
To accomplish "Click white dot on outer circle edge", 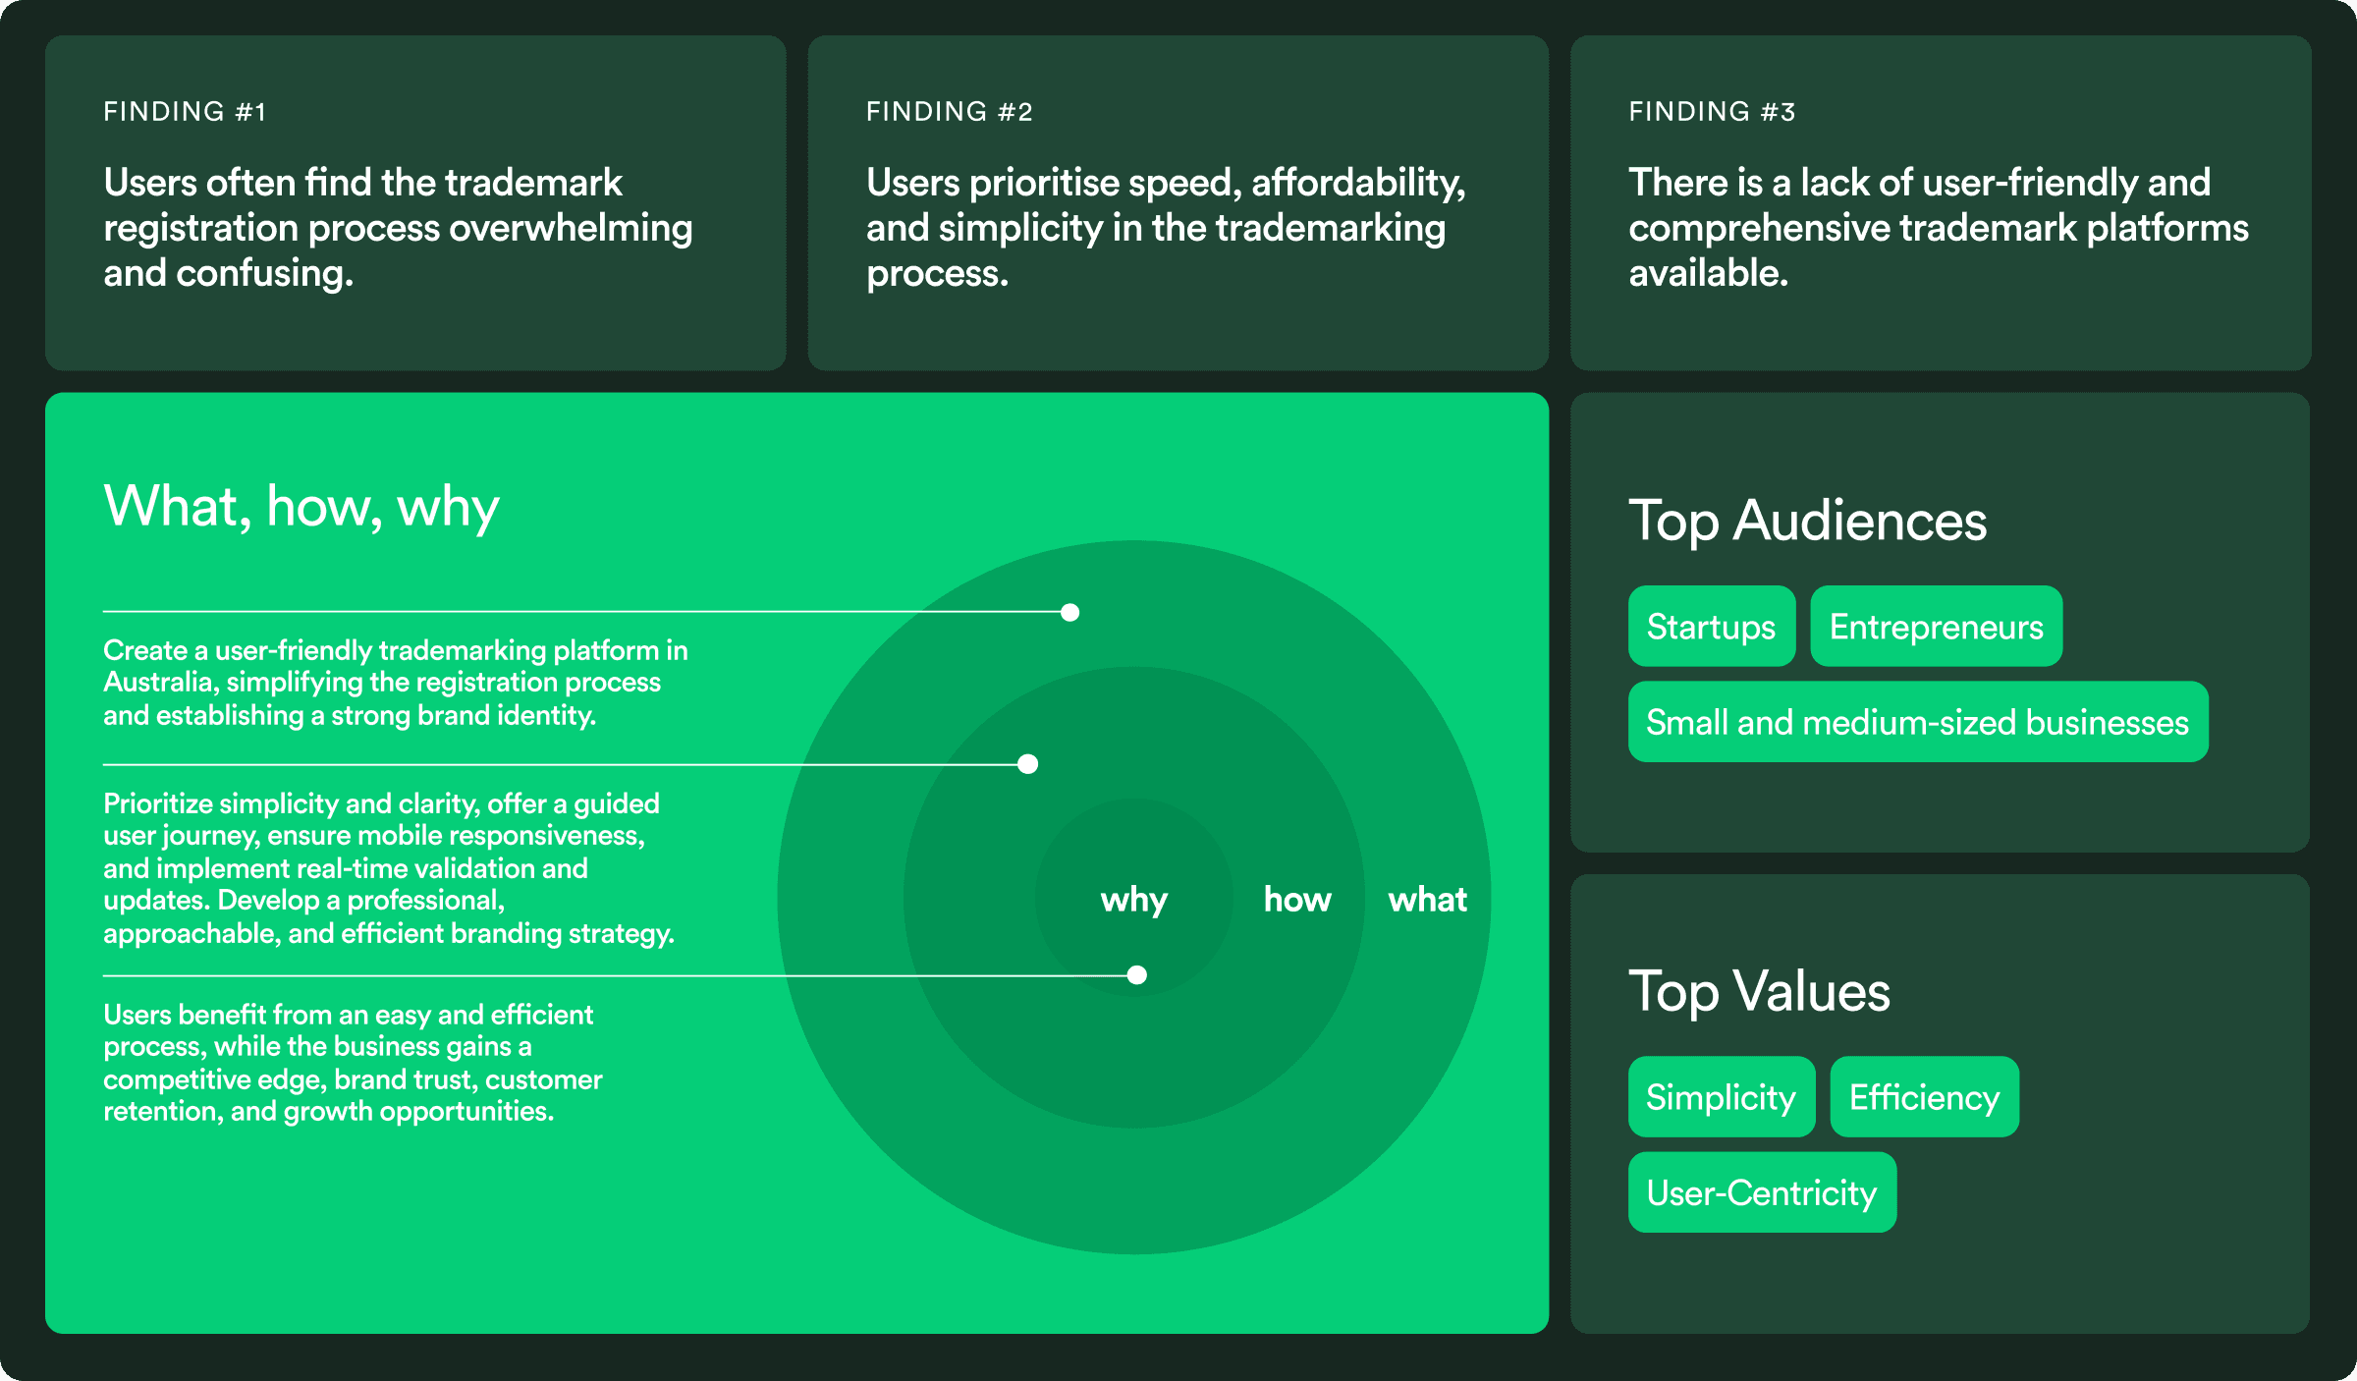I will [x=1070, y=613].
